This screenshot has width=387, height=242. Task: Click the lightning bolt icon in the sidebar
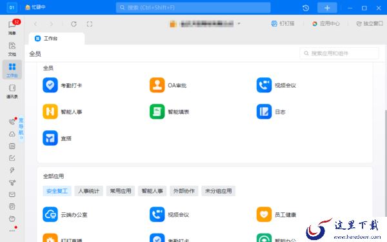pos(12,170)
